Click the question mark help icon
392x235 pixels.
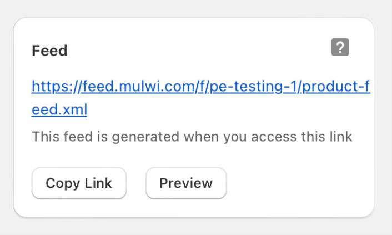340,48
